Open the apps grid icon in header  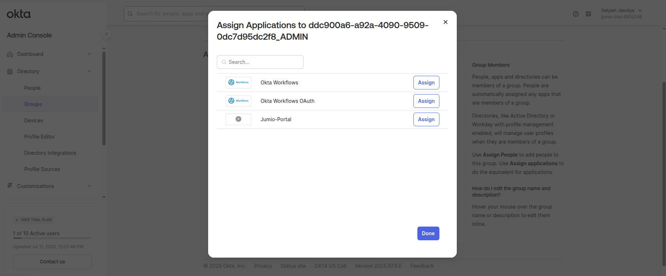588,14
